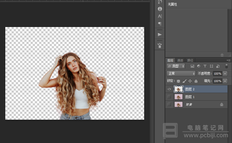Screen dimensions: 232x143
Task: Filter layers by pixel layers icon
Action: (x=193, y=66)
